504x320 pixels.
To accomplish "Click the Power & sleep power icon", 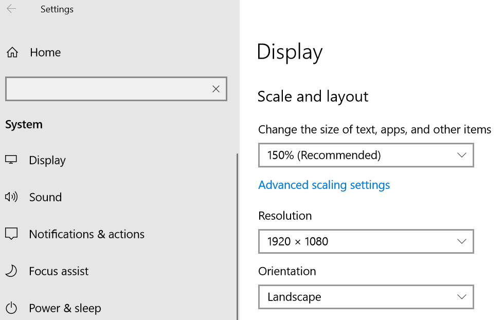I will coord(11,308).
